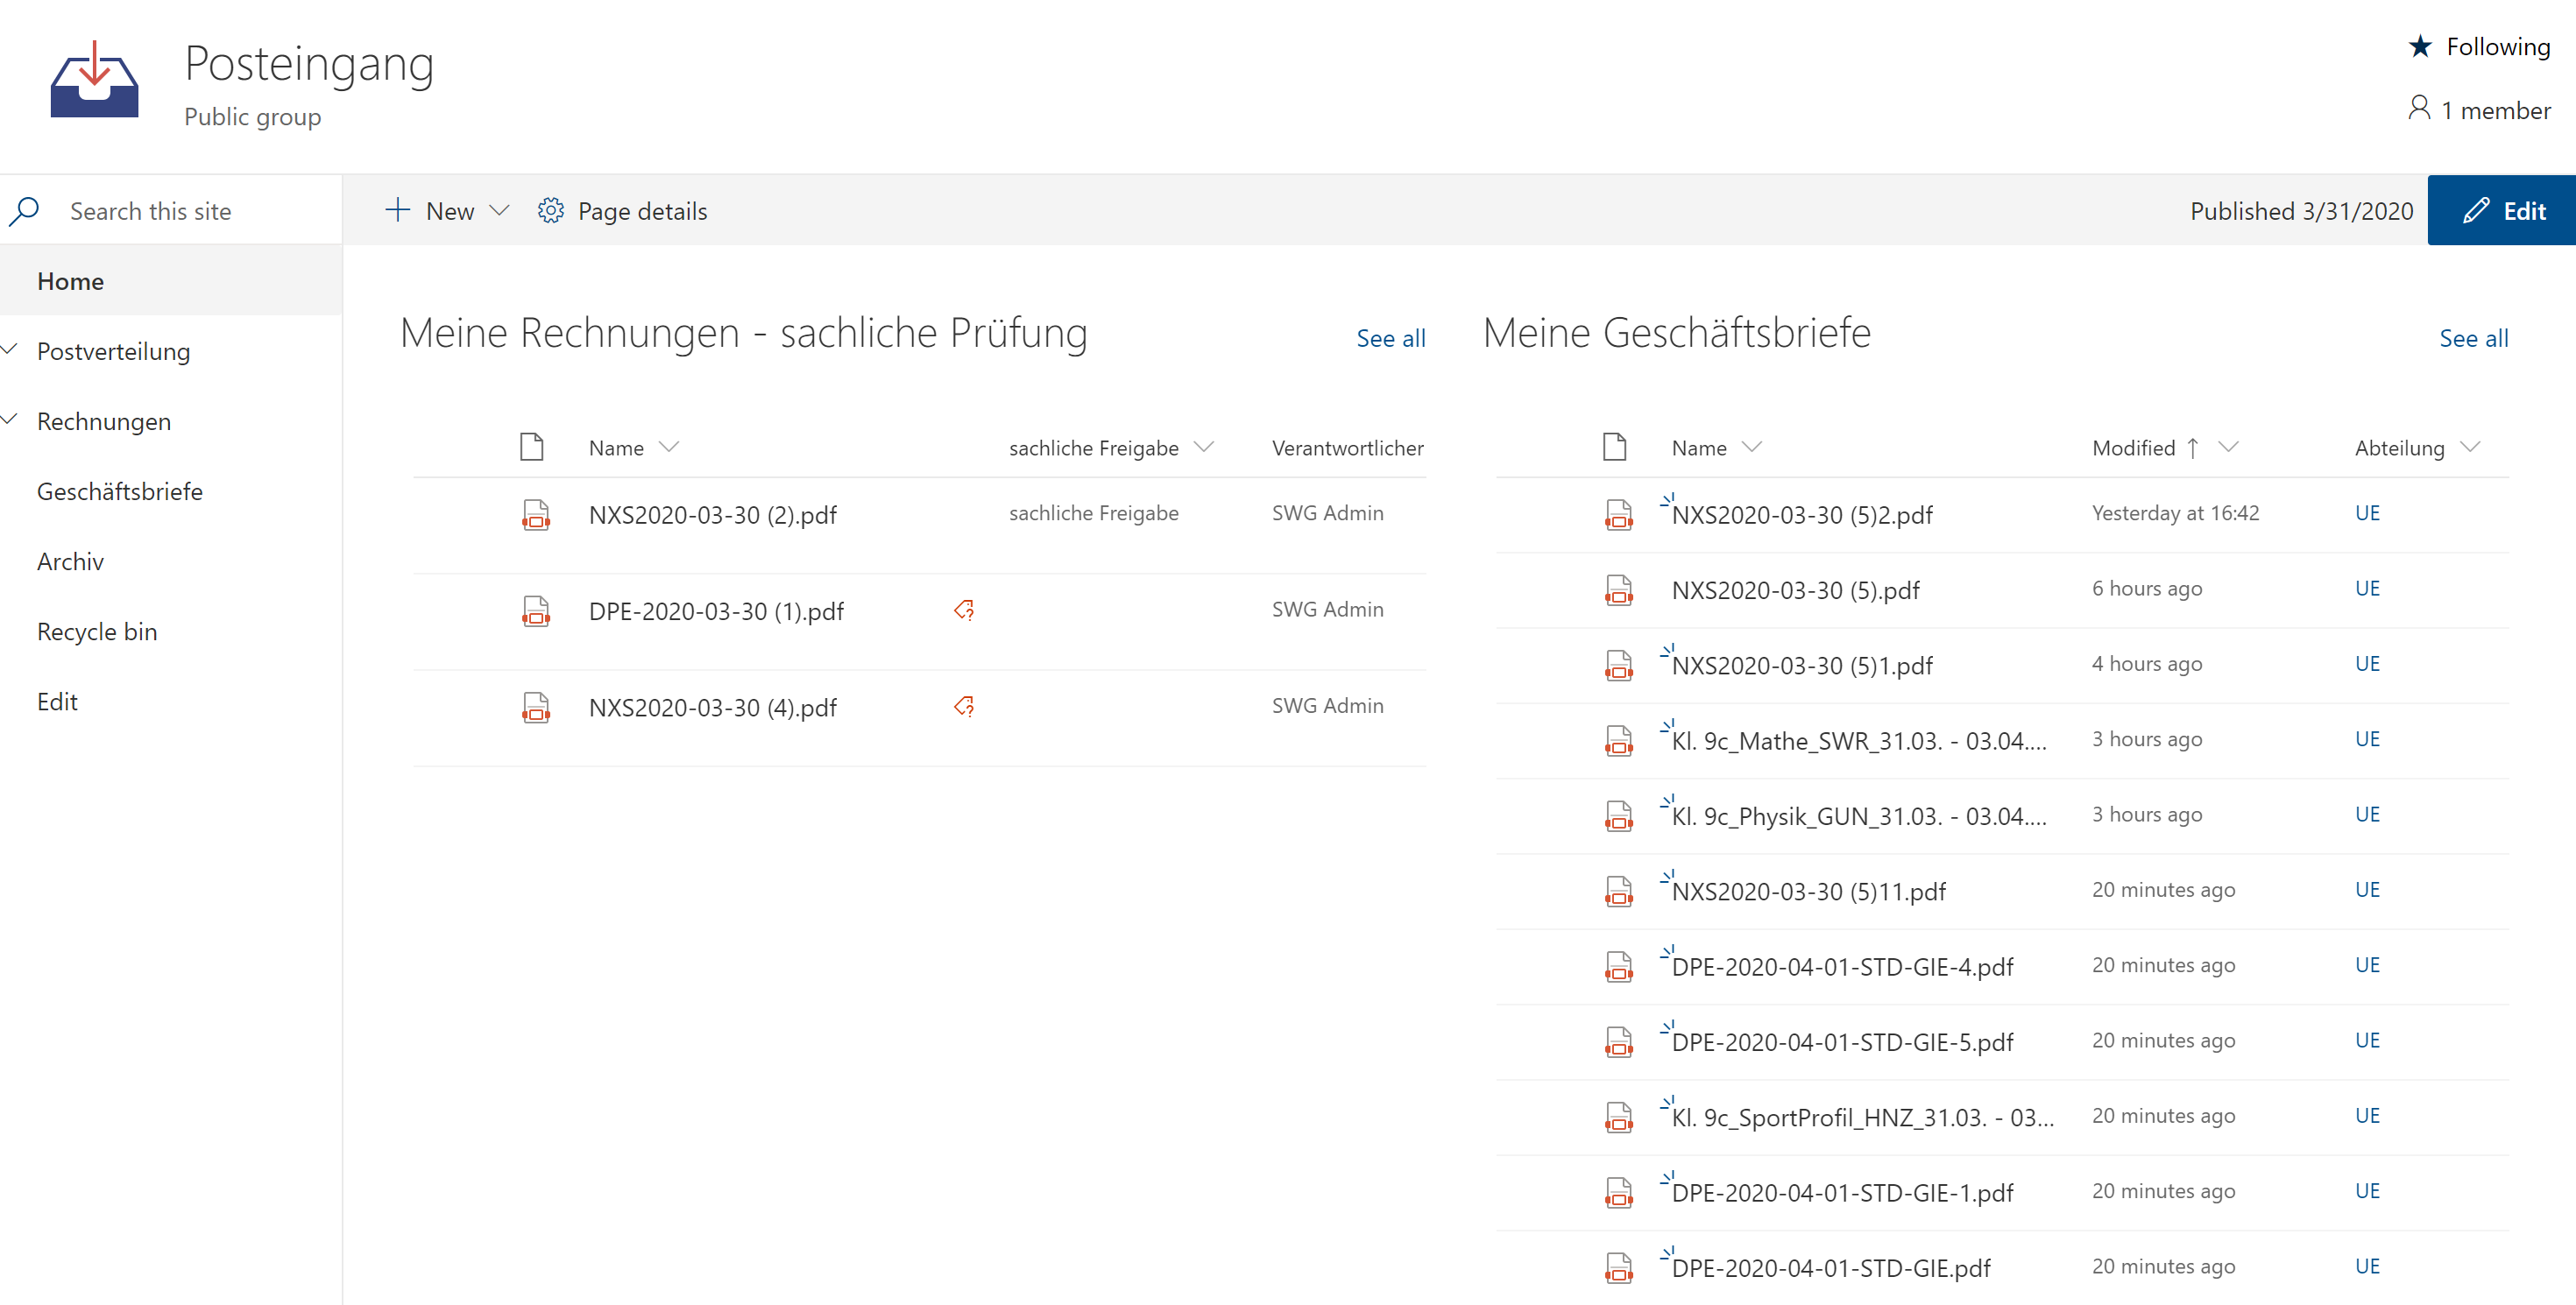Viewport: 2576px width, 1305px height.
Task: Click the Posteingang inbox logo icon
Action: click(94, 80)
